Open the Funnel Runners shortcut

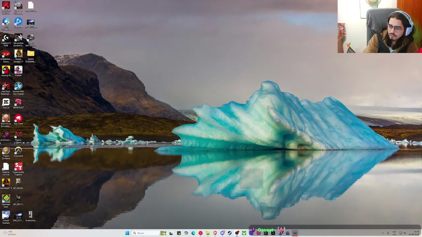6,218
